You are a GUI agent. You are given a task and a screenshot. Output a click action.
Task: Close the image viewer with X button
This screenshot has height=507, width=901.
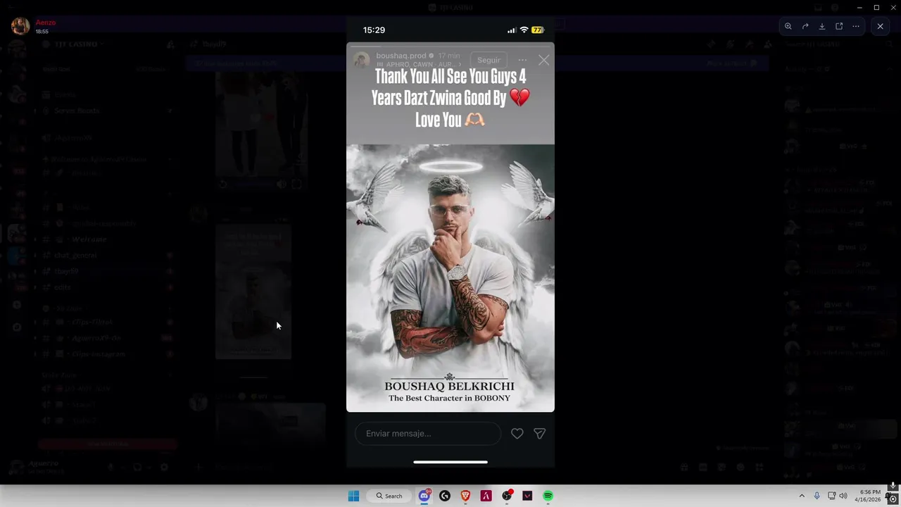click(x=880, y=26)
